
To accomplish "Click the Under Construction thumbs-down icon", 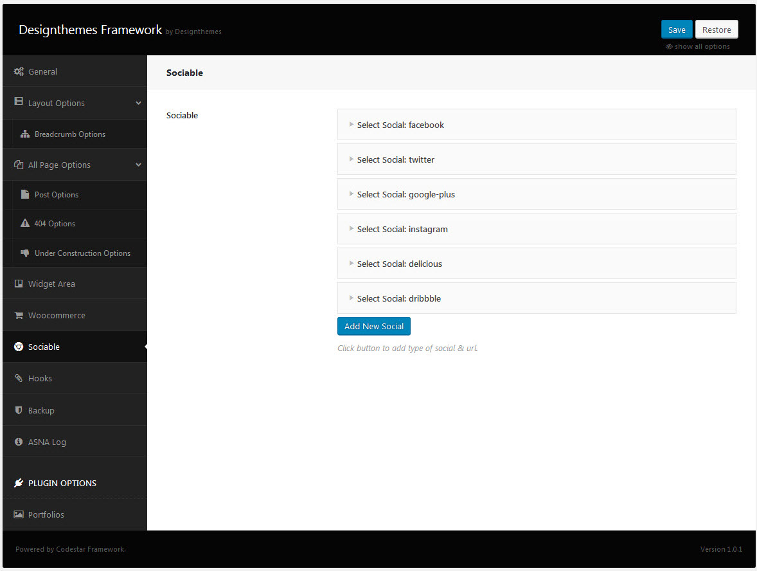I will click(25, 253).
